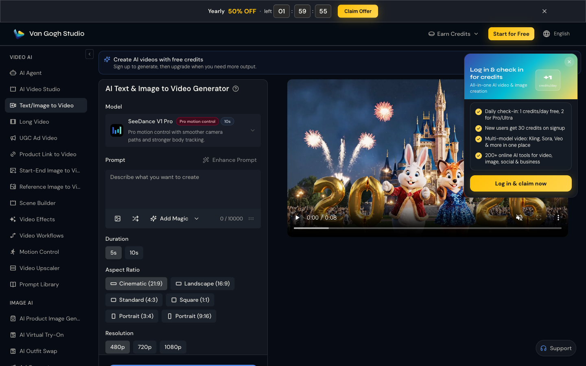Choose 480p resolution
This screenshot has width=586, height=366.
click(x=118, y=347)
